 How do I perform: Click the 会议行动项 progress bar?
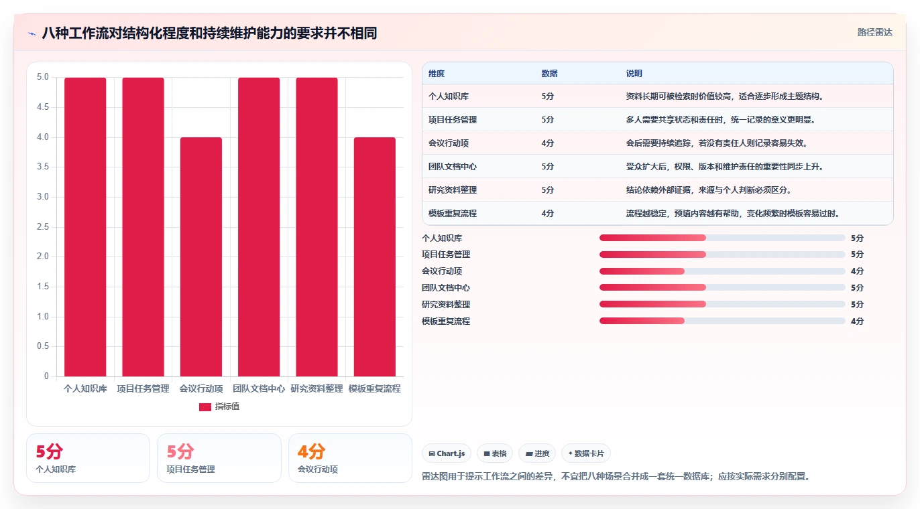[722, 271]
